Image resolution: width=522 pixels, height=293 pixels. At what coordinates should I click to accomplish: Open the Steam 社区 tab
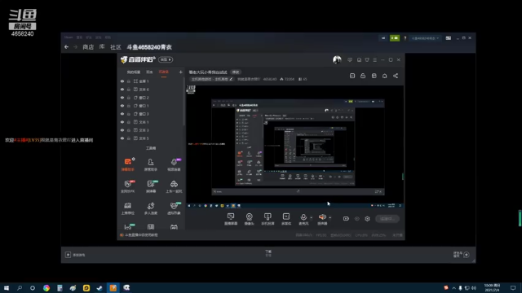[116, 47]
